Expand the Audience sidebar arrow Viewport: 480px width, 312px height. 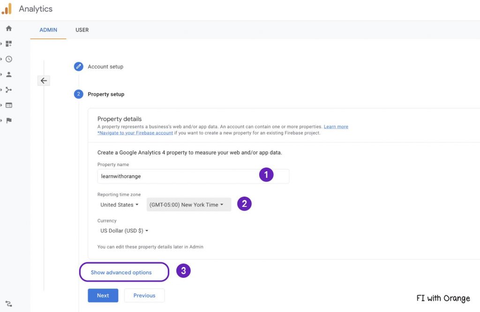pos(1,75)
